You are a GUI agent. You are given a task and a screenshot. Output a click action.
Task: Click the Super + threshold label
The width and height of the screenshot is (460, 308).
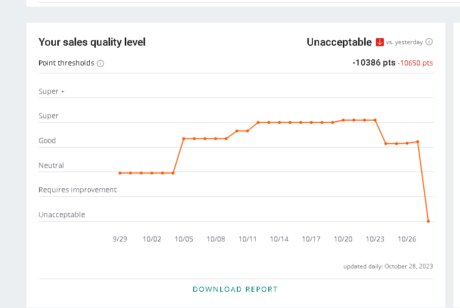point(52,91)
